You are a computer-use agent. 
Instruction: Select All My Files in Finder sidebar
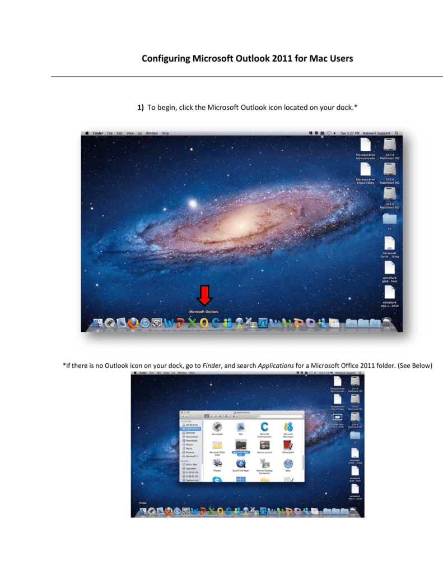click(x=190, y=425)
